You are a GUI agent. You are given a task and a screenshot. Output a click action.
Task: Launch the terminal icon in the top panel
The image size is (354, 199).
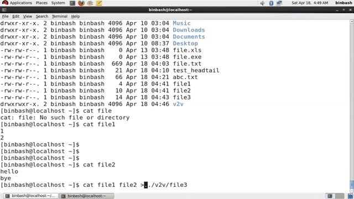coord(72,3)
